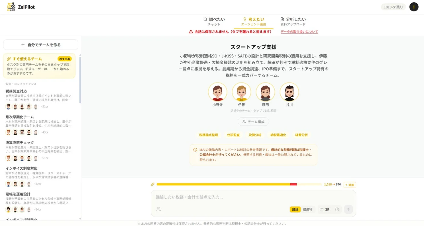Click the first avatar under インボイス制度対応
424x226 pixels.
tap(9, 184)
